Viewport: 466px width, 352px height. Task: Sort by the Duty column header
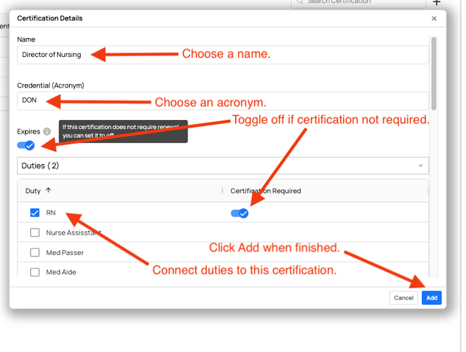pyautogui.click(x=38, y=191)
